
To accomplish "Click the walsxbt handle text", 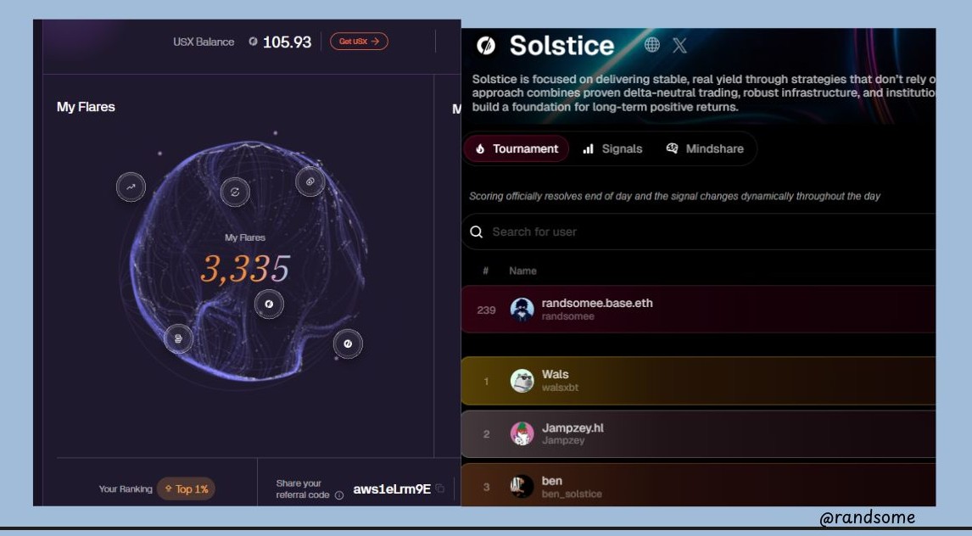I will (x=560, y=388).
